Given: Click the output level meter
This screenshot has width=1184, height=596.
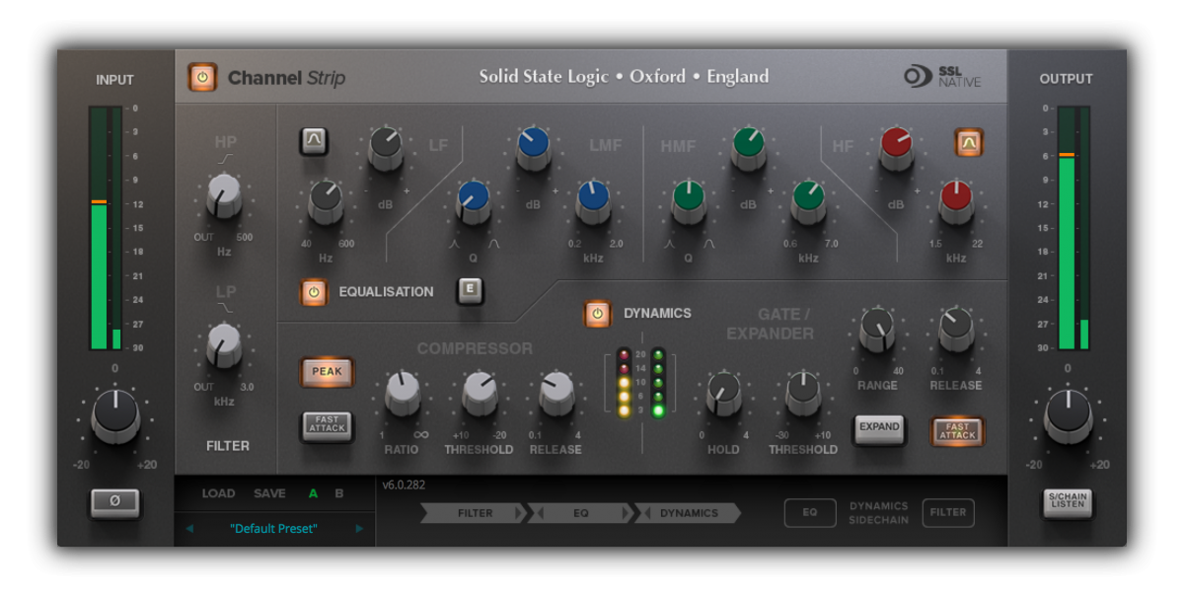Looking at the screenshot, I should pyautogui.click(x=1074, y=228).
